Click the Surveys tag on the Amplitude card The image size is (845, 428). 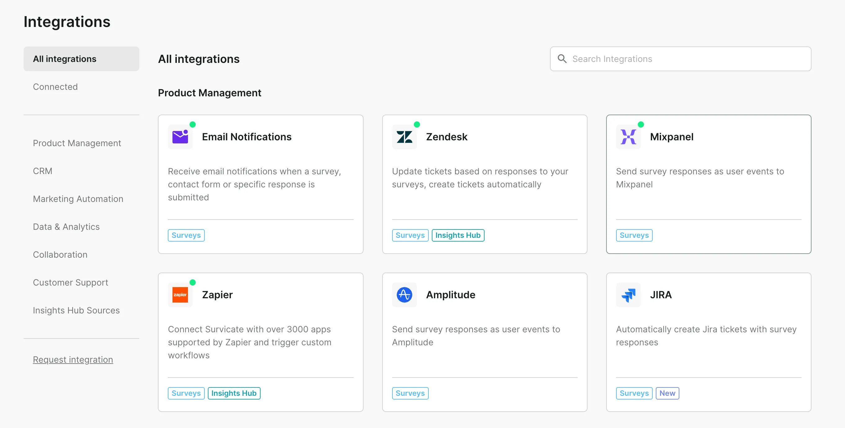(x=410, y=393)
